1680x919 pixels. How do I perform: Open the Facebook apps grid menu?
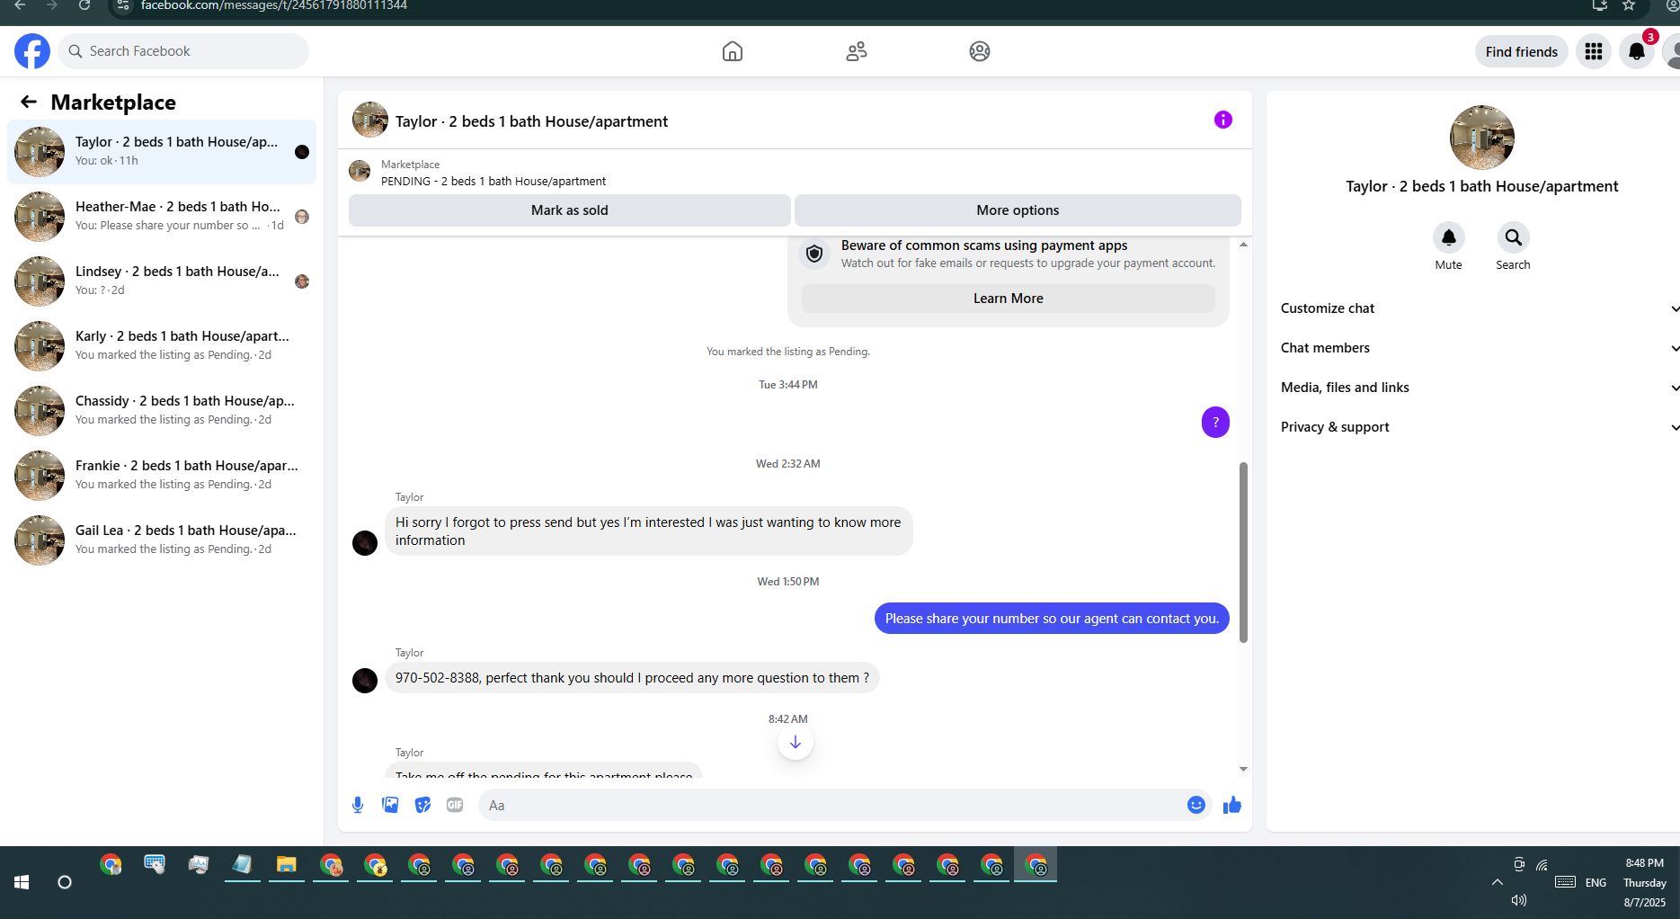click(x=1594, y=51)
